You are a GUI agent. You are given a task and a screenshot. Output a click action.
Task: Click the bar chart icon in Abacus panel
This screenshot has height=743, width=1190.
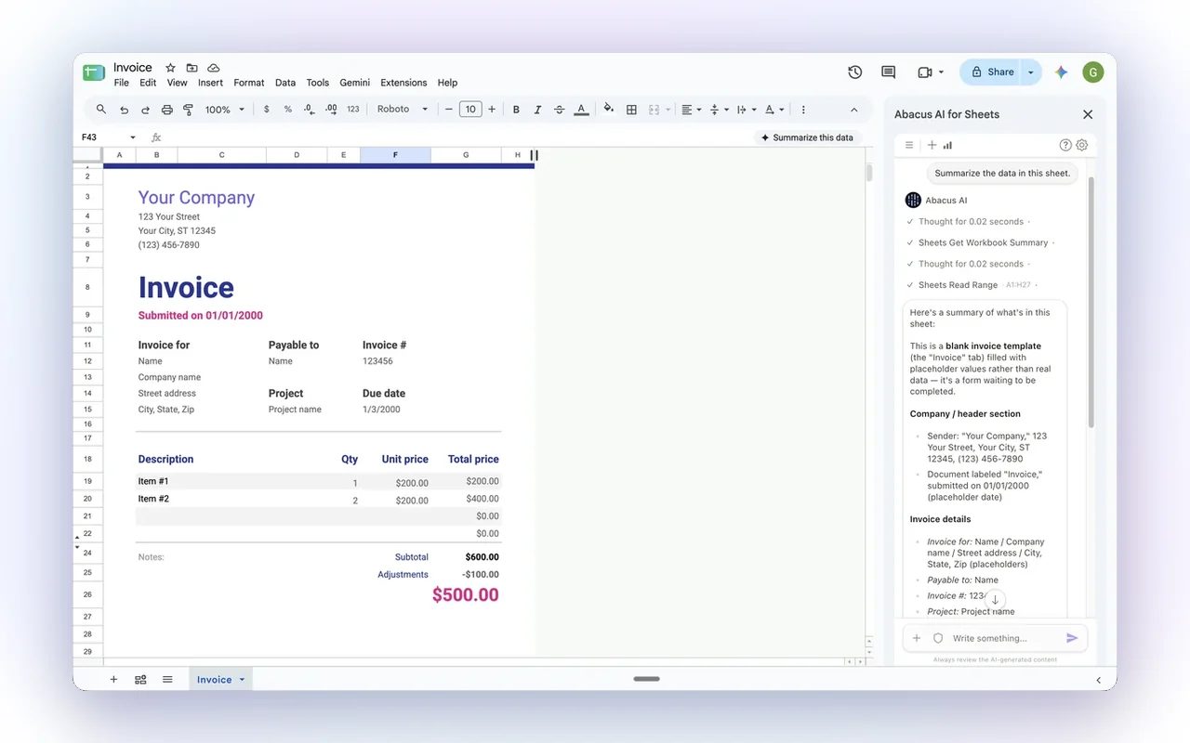coord(947,145)
